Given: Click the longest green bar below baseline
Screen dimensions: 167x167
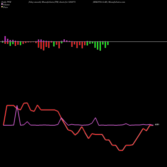Looking at the screenshot, I should [x=100, y=46].
